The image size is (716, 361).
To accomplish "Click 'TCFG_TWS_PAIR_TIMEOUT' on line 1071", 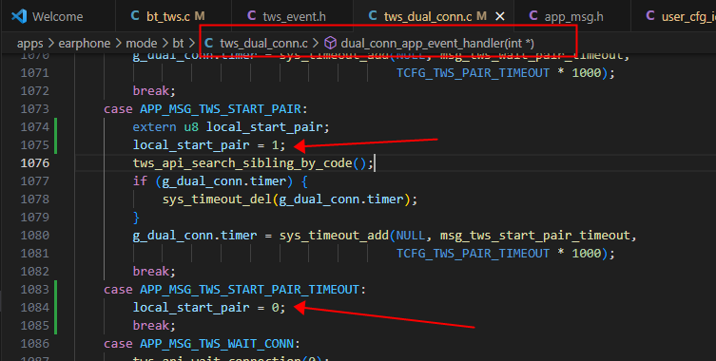I will click(473, 73).
